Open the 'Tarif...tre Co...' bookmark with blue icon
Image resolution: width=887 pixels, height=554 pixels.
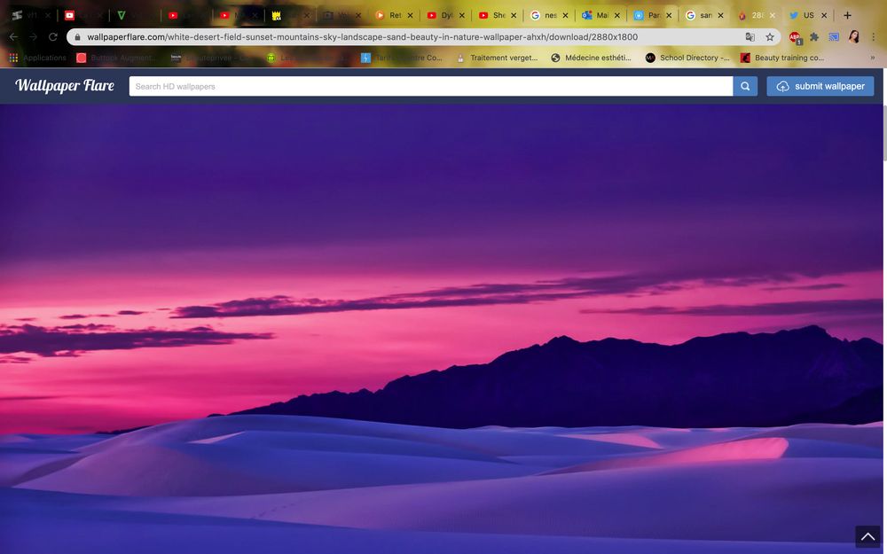pos(402,58)
